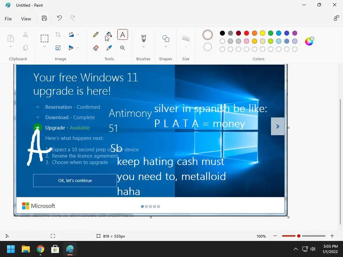Click the Size line thickness icon

tap(186, 39)
